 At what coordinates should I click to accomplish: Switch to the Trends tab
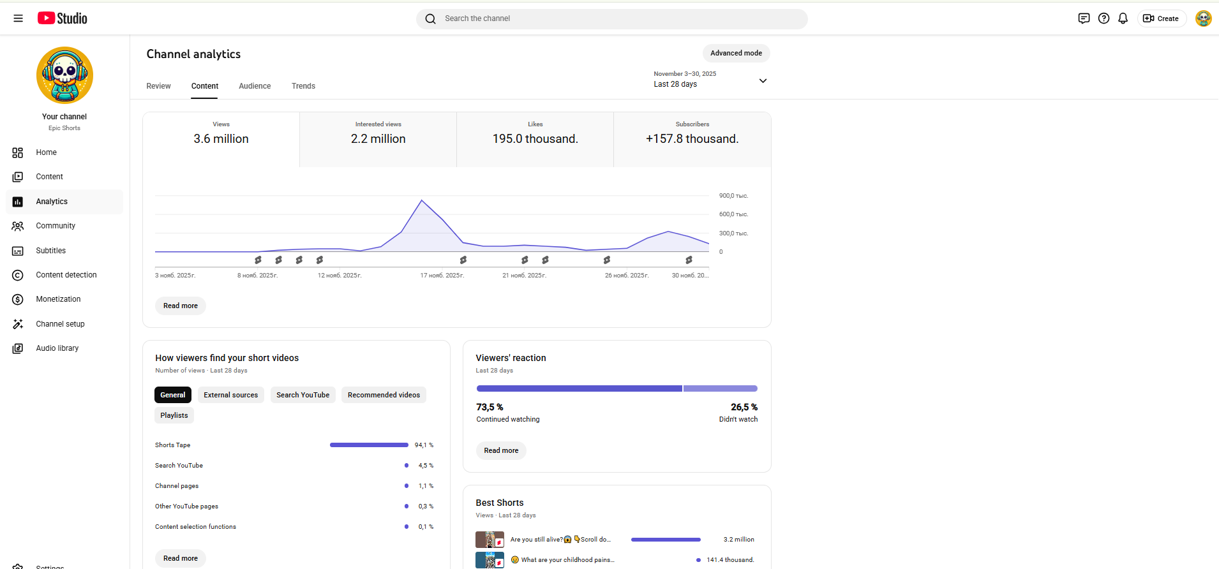[x=303, y=86]
